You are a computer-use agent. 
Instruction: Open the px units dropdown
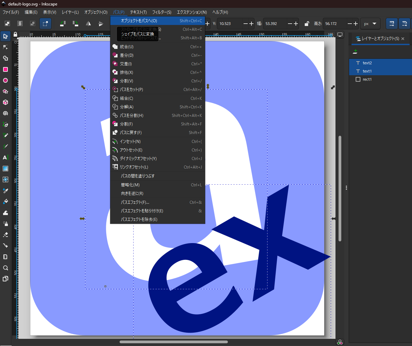pos(370,24)
